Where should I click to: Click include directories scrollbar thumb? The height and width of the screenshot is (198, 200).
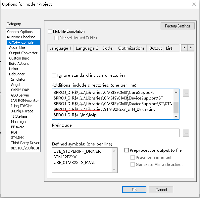(x=176, y=107)
